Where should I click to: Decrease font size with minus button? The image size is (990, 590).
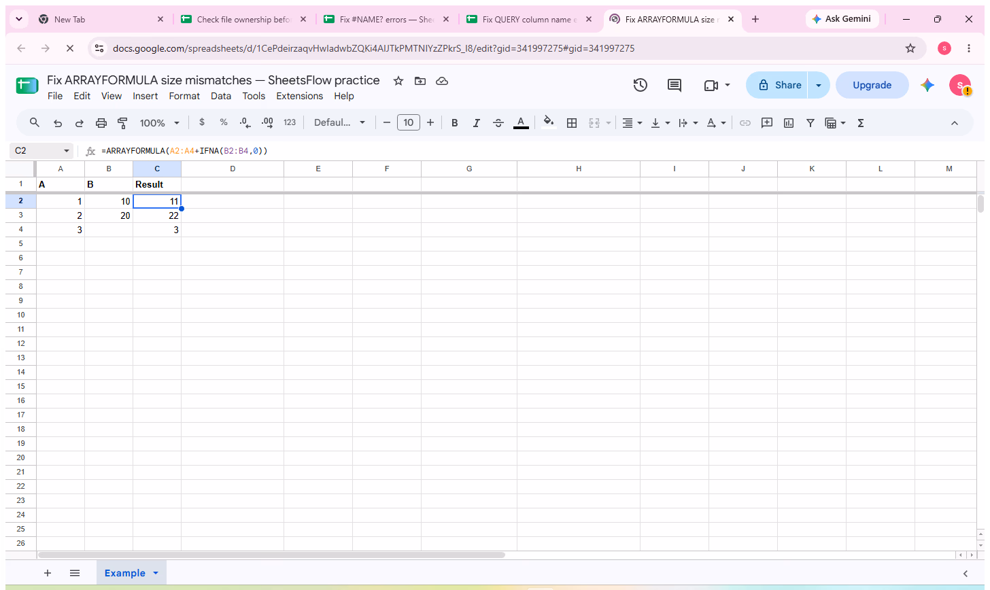tap(387, 123)
